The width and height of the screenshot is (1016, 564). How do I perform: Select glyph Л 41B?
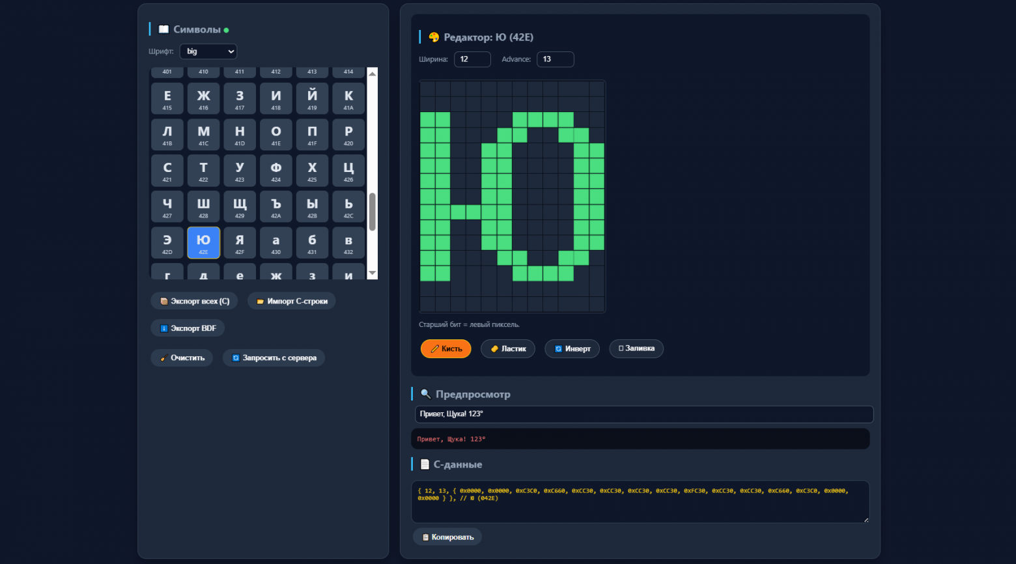pyautogui.click(x=167, y=135)
